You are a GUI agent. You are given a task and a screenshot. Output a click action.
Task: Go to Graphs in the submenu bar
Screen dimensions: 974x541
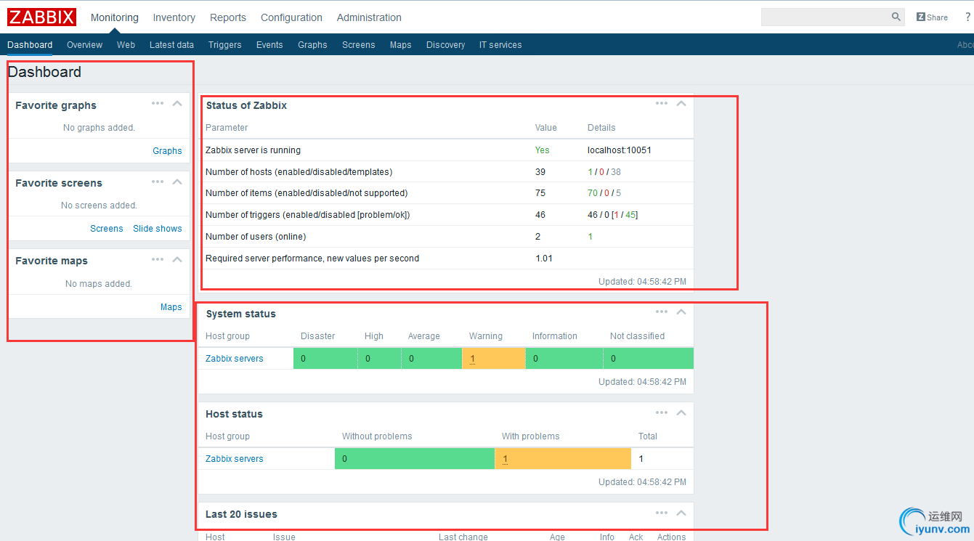coord(312,45)
